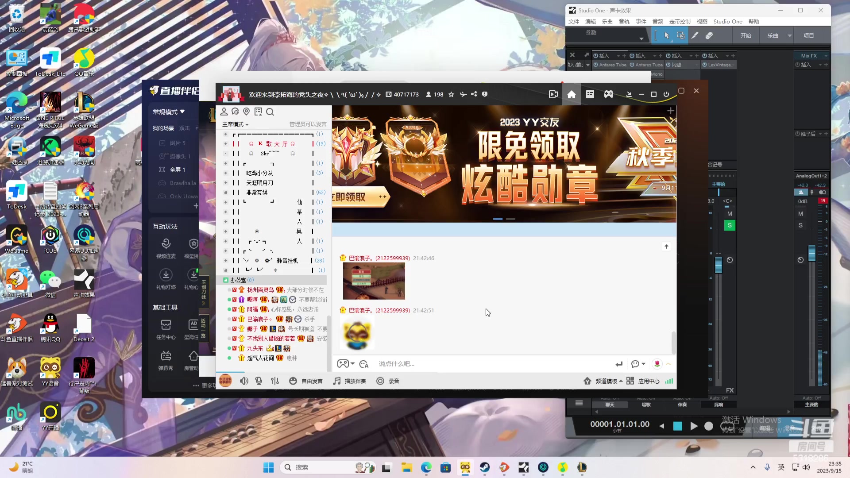Click the 自由发言 button in YY

click(306, 381)
